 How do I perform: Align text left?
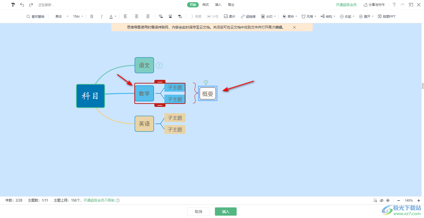pyautogui.click(x=125, y=16)
